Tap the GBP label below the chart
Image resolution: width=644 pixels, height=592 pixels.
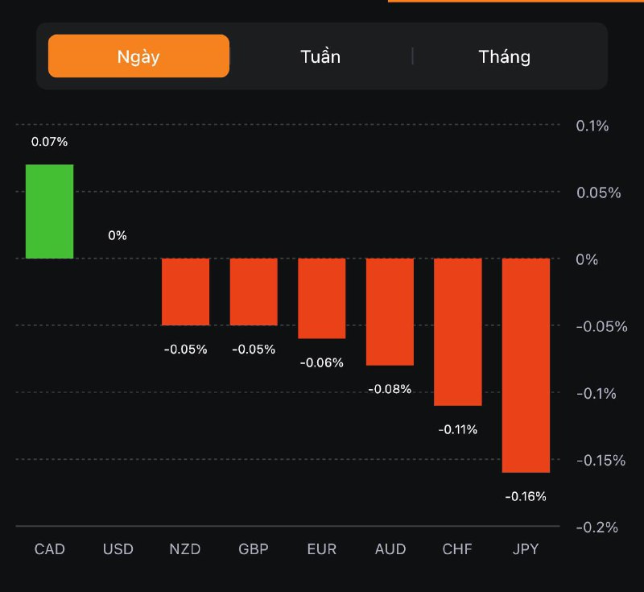254,549
